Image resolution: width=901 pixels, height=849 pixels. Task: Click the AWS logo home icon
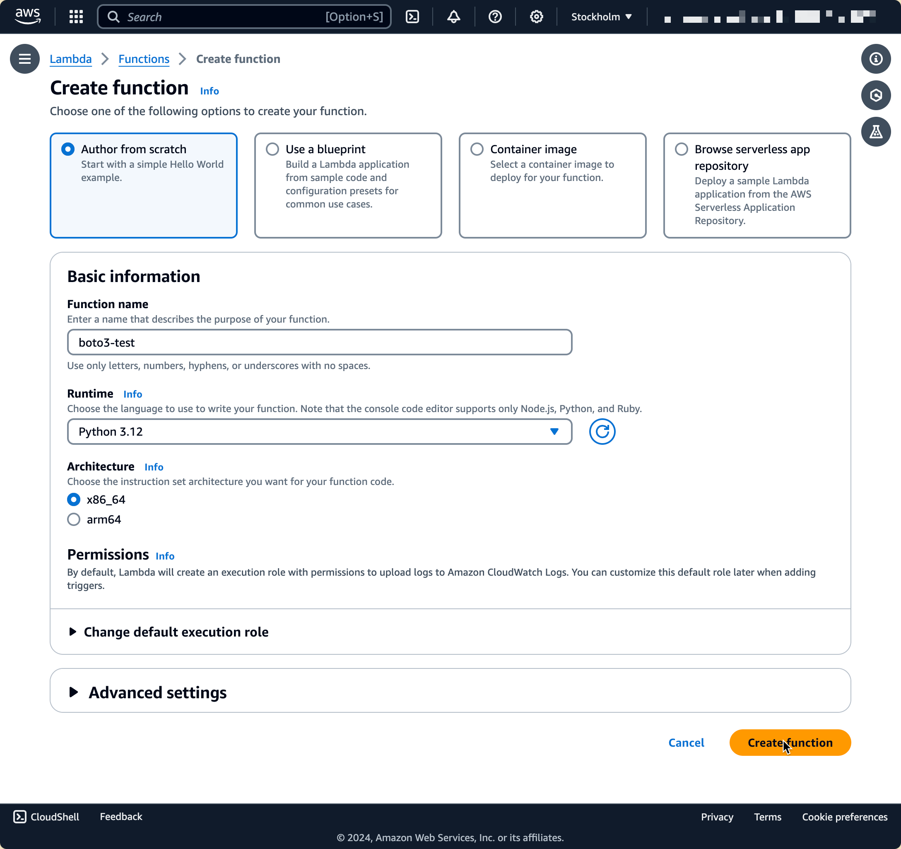tap(28, 17)
